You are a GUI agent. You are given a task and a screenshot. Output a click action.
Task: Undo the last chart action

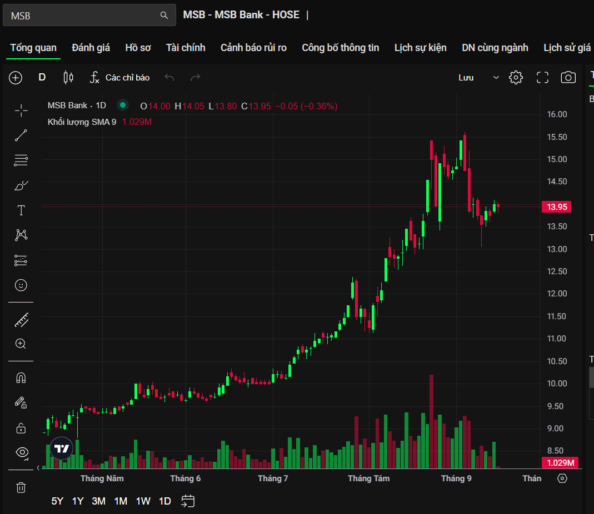(169, 78)
